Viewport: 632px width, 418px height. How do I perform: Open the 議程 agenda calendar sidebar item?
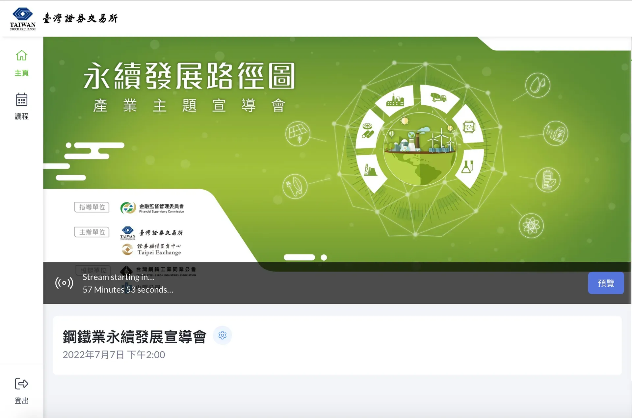pyautogui.click(x=21, y=106)
